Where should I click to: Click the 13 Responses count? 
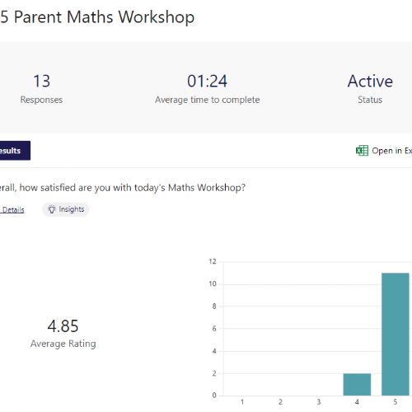(x=42, y=81)
